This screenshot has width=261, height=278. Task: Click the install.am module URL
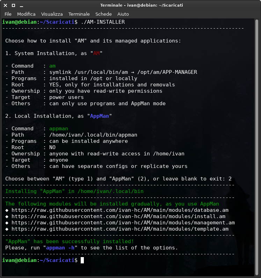pos(118,216)
